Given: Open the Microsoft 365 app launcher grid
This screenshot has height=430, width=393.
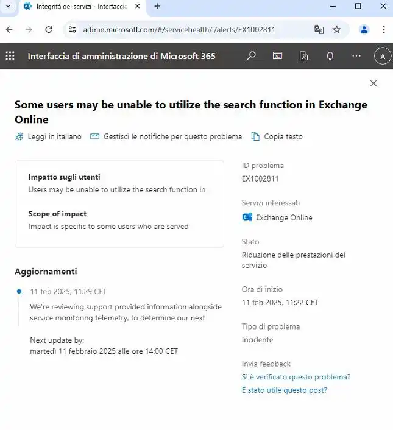Looking at the screenshot, I should click(10, 56).
